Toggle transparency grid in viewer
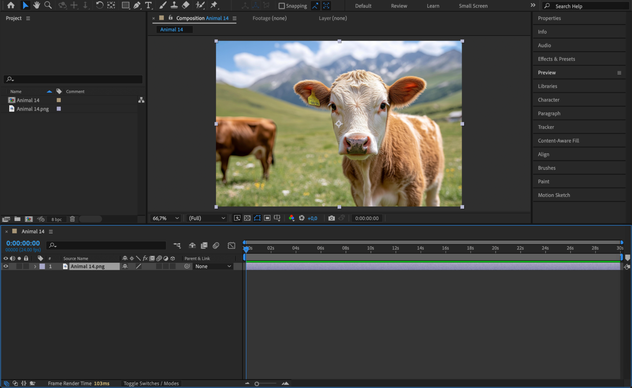632x388 pixels. 247,218
